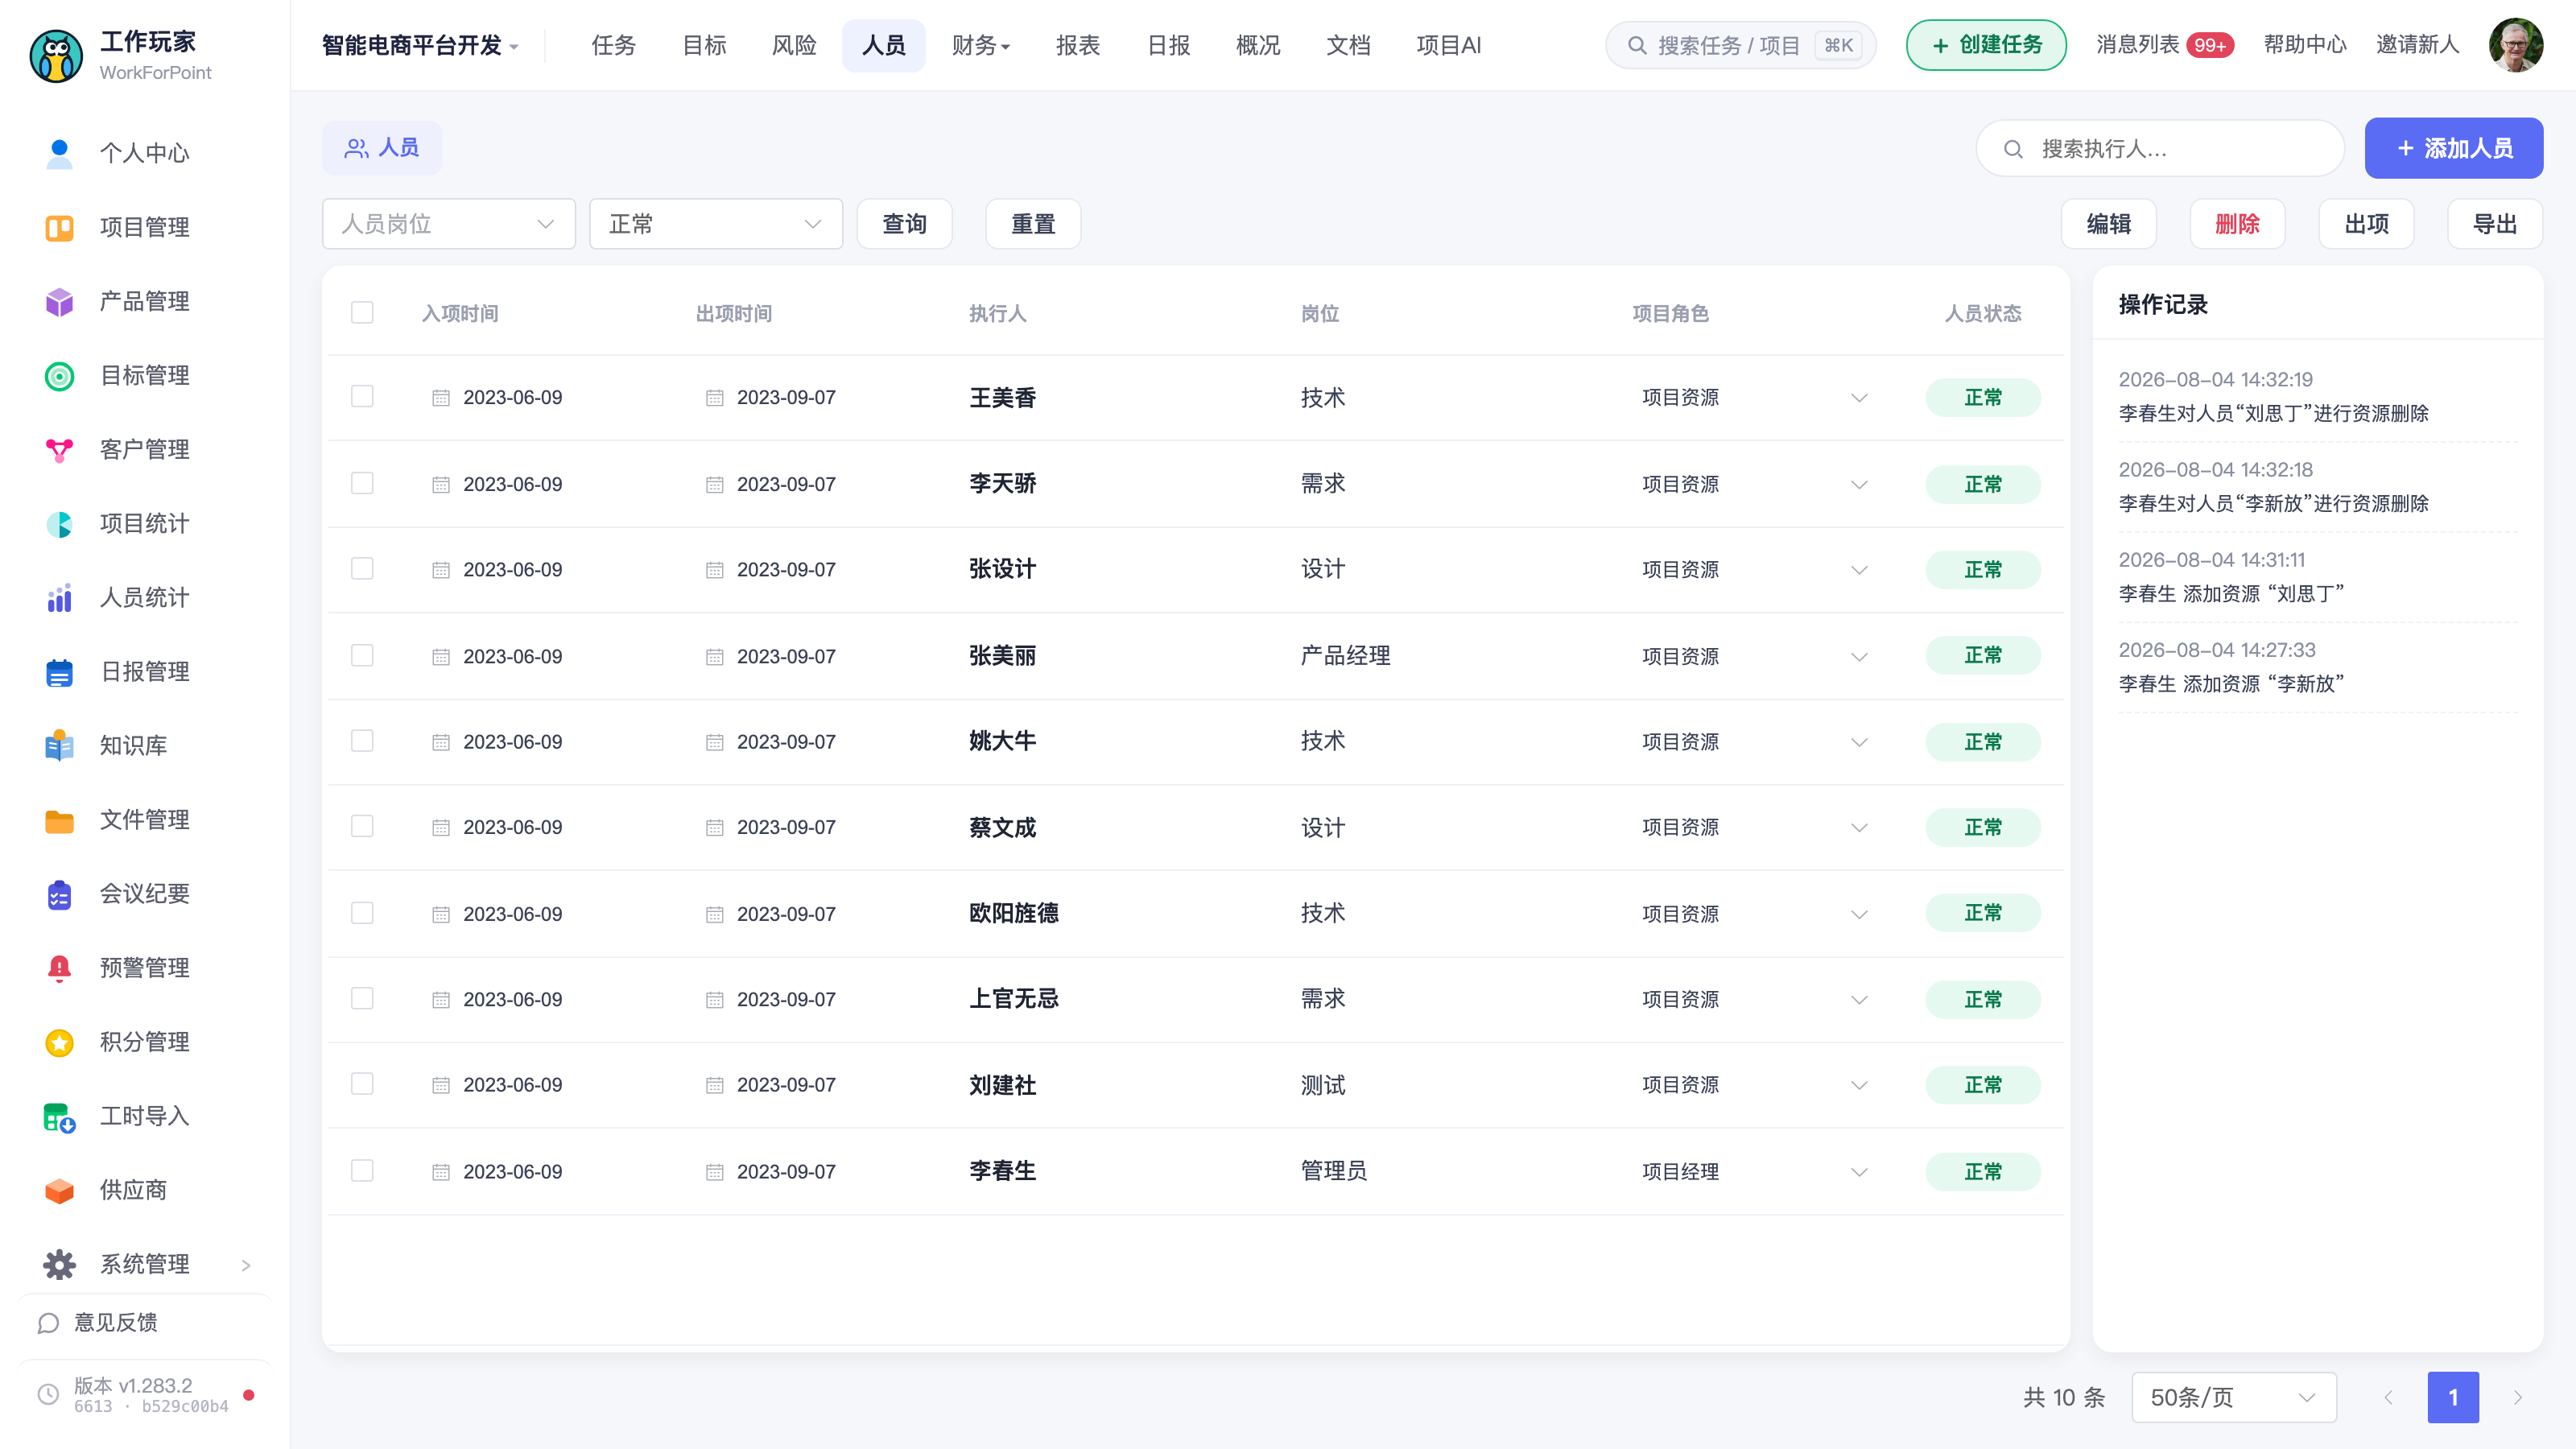Click the red 删除 button
Screen dimensions: 2576x1449
click(2237, 224)
